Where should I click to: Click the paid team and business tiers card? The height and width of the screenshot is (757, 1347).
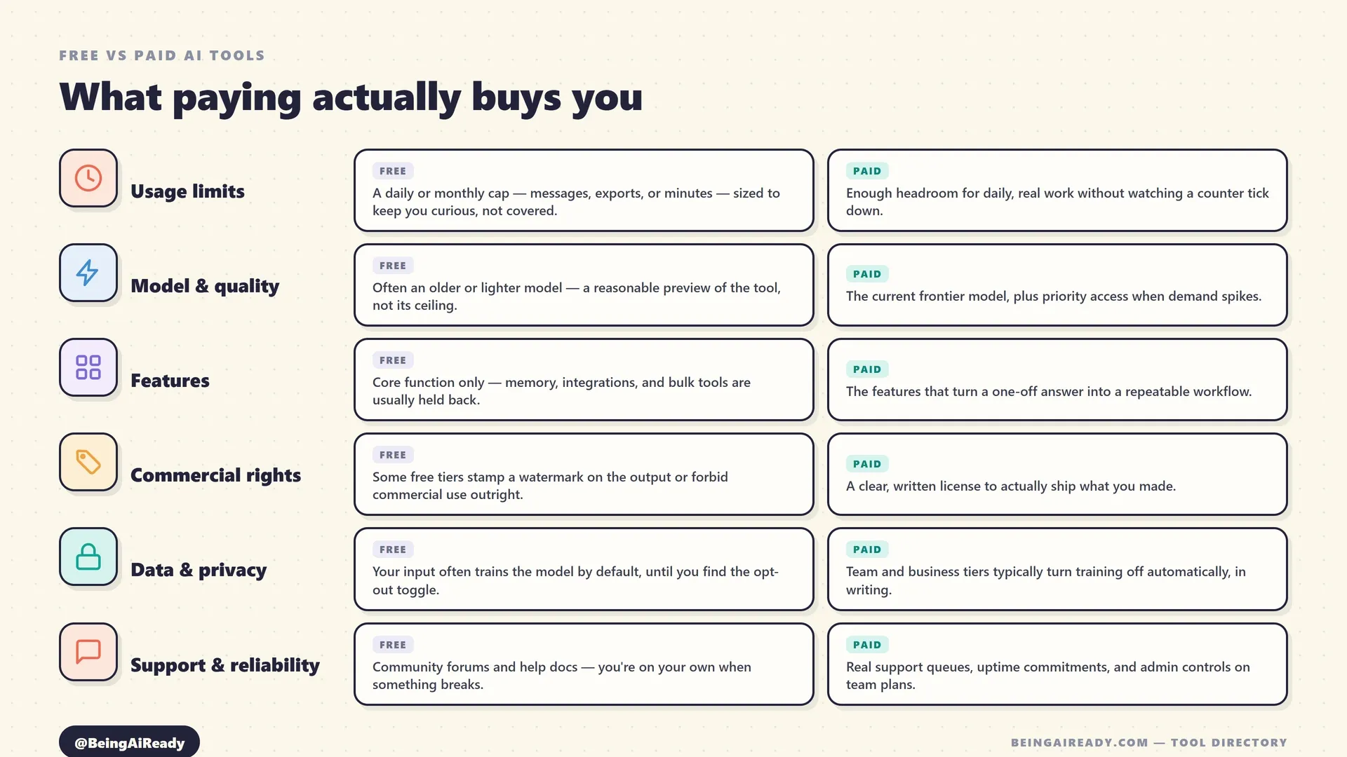pos(1057,569)
